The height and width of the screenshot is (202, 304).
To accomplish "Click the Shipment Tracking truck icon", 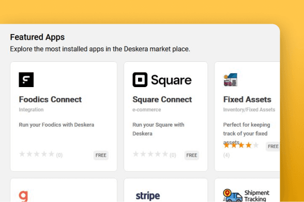I will tap(233, 195).
